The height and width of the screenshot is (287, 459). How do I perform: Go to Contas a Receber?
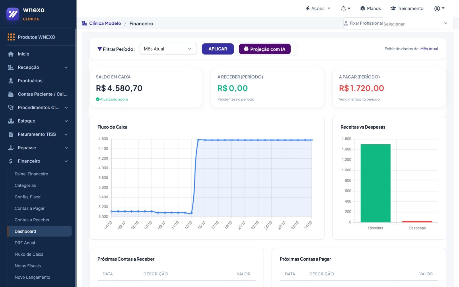[x=32, y=220]
